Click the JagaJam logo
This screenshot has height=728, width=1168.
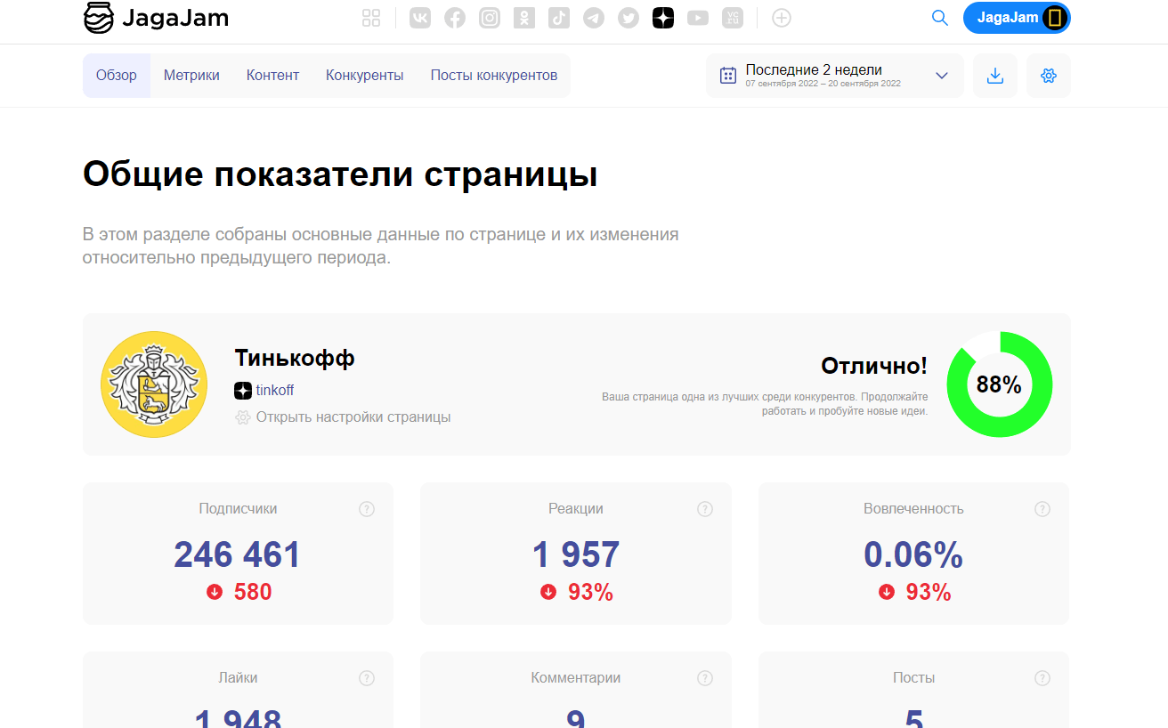click(156, 18)
